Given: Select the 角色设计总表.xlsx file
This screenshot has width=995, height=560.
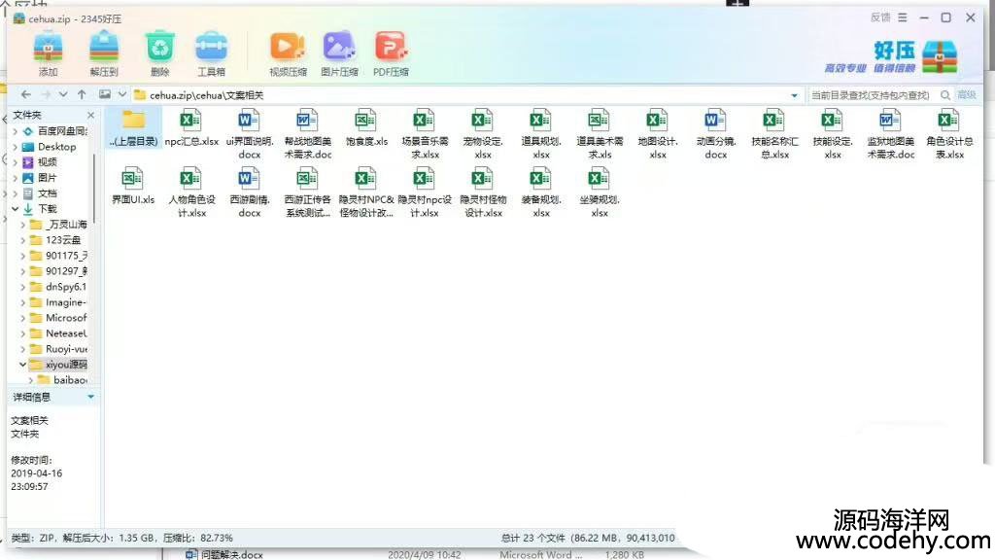Looking at the screenshot, I should click(x=948, y=134).
